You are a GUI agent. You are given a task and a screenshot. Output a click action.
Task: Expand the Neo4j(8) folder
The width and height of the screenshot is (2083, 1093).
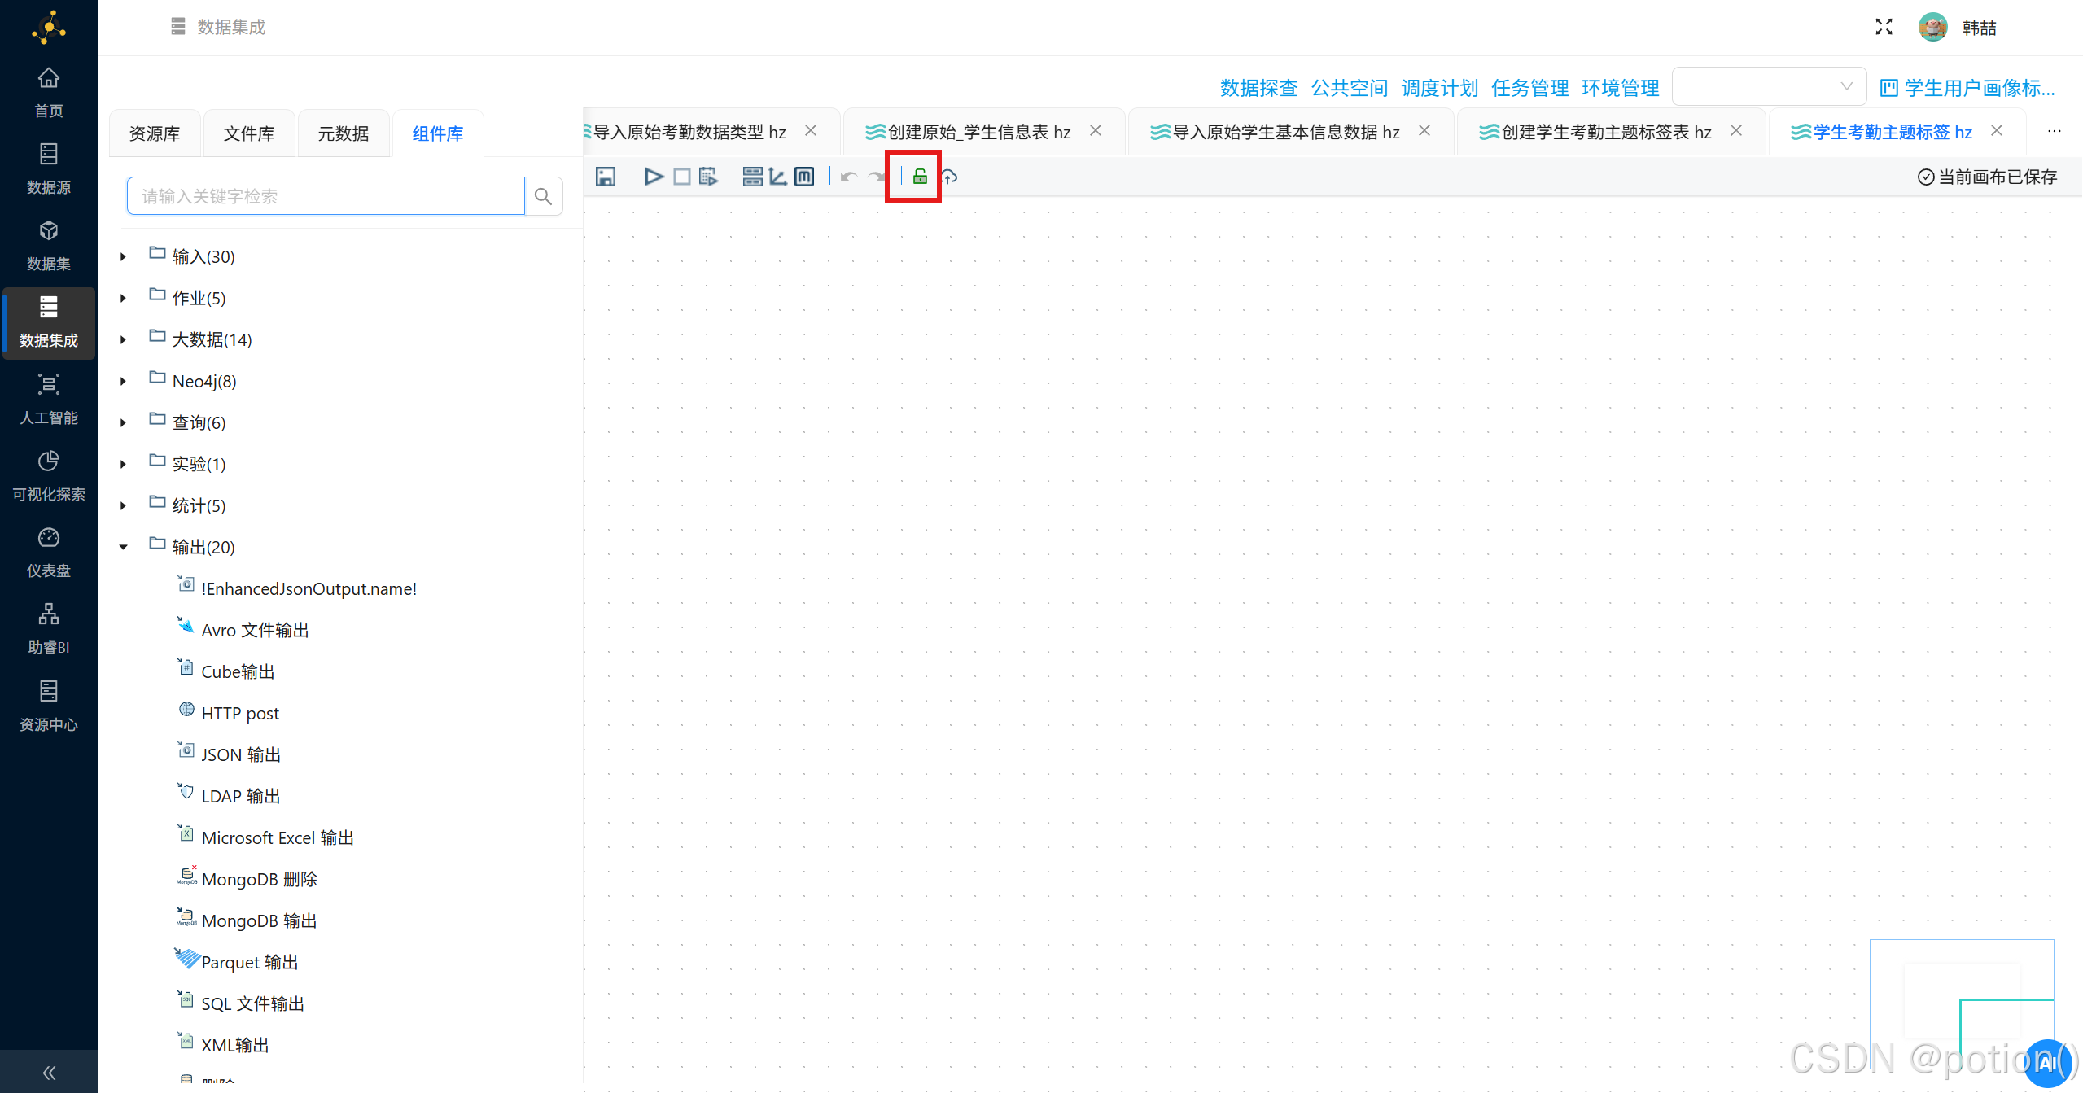124,382
